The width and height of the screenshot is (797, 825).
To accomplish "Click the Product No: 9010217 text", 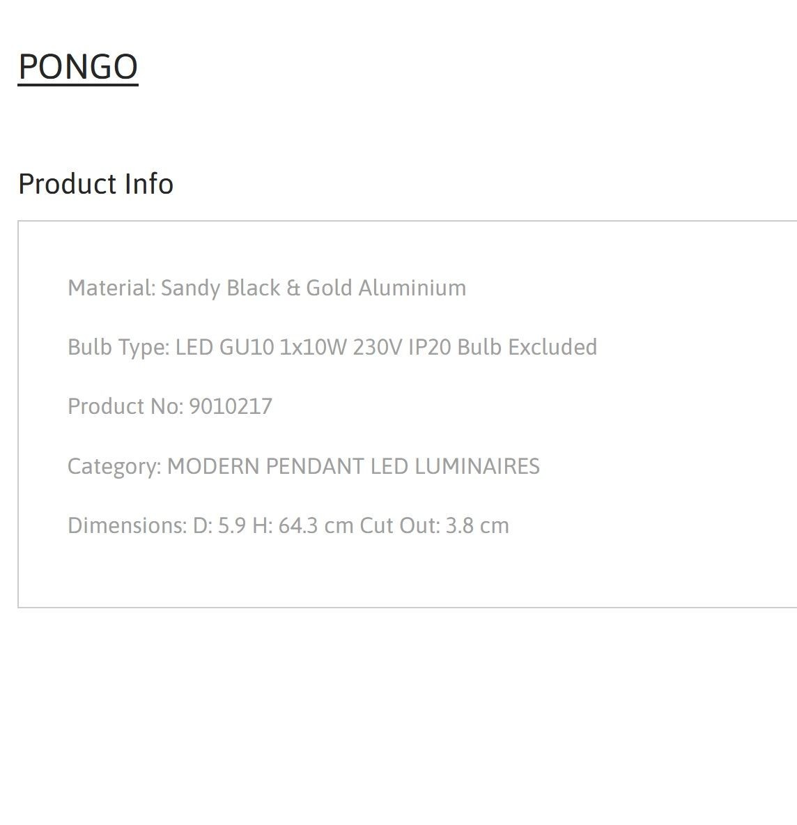I will pos(170,406).
